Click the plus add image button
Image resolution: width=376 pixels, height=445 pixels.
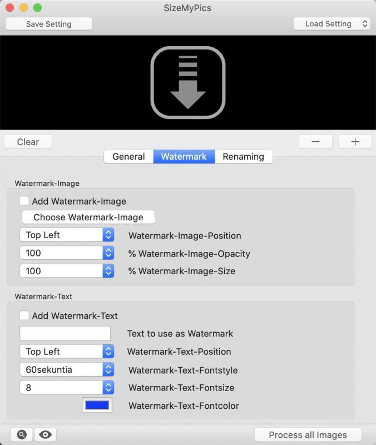coord(355,142)
